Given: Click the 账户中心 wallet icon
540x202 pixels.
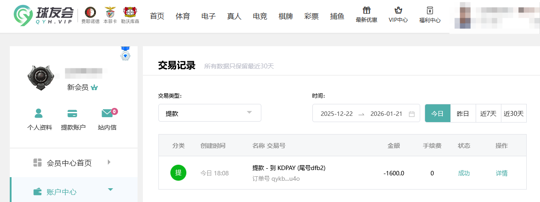Looking at the screenshot, I should tap(38, 192).
